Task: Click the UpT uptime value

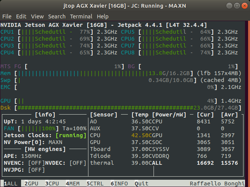Action: click(43, 121)
